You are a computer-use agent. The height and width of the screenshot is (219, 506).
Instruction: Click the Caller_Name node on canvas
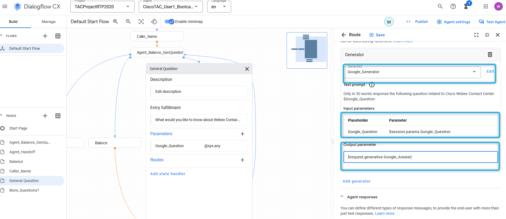(157, 36)
